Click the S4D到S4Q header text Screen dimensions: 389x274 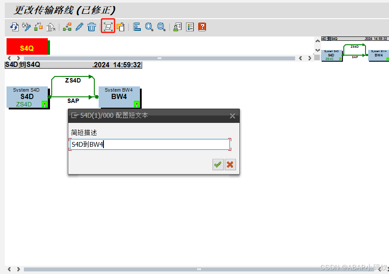(x=23, y=65)
